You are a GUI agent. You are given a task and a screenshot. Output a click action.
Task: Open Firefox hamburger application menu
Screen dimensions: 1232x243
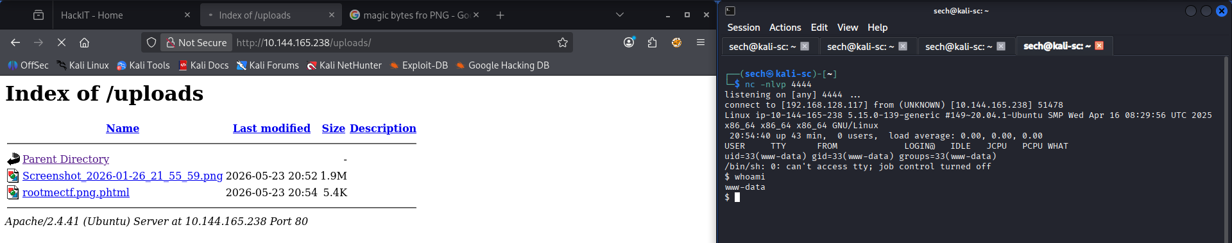click(x=701, y=42)
